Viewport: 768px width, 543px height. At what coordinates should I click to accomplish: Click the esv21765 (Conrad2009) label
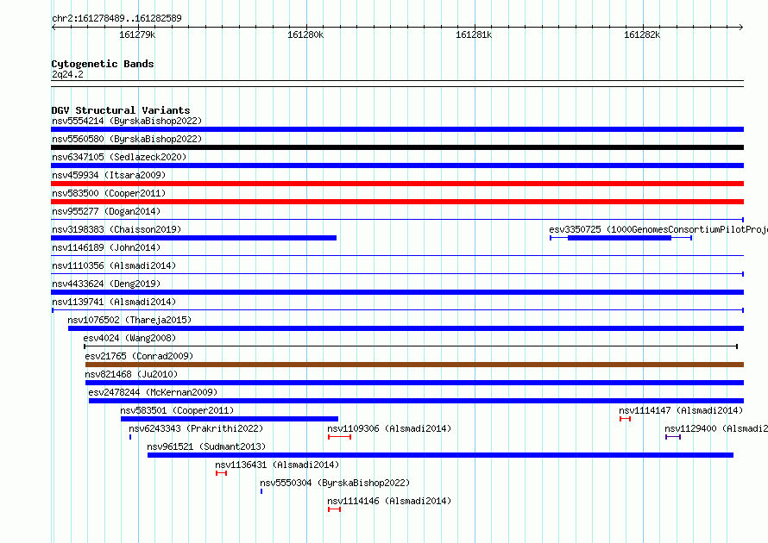pyautogui.click(x=139, y=356)
